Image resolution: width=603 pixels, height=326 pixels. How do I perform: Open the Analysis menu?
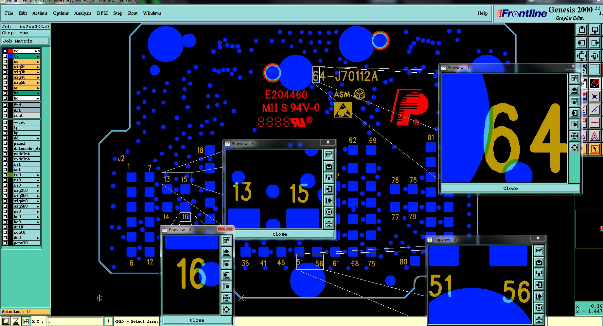click(x=83, y=13)
